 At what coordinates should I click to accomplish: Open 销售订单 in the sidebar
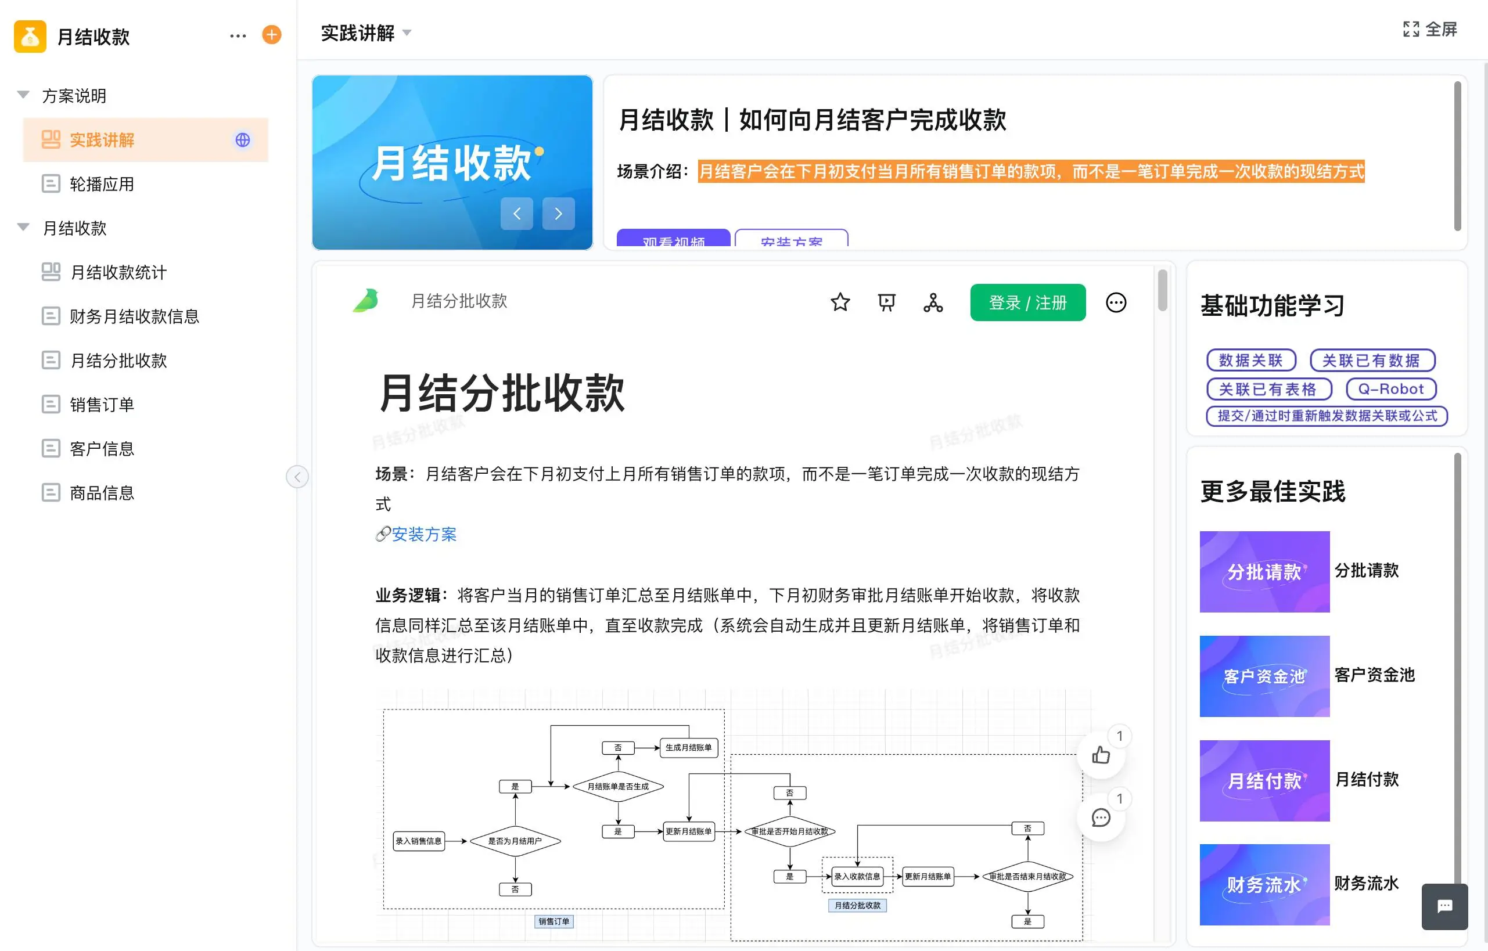click(x=102, y=405)
